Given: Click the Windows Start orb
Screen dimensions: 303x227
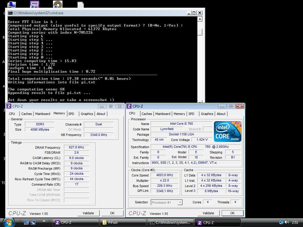Looking at the screenshot, I should pos(9,222).
